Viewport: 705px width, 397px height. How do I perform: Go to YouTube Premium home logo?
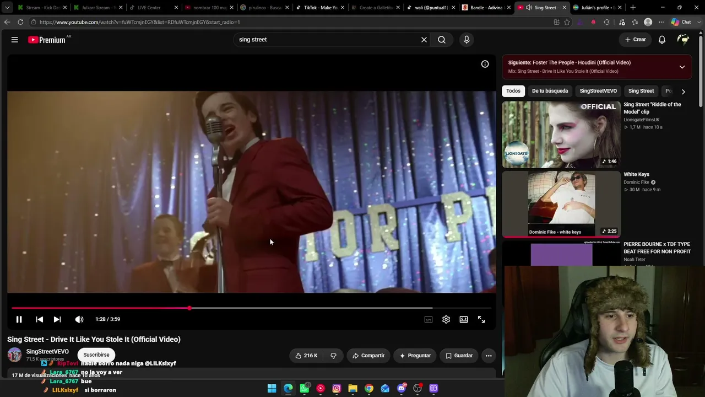[47, 40]
